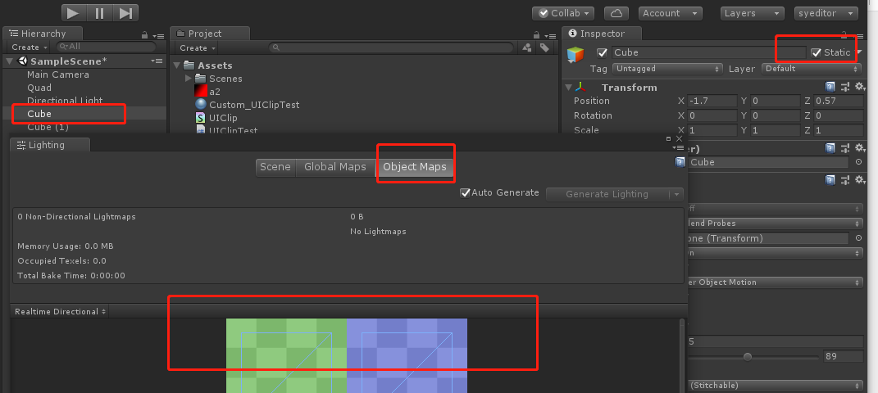Select Cube (1) in the Hierarchy
Viewport: 878px width, 393px height.
pos(48,127)
